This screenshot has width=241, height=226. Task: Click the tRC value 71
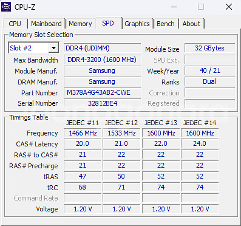[121, 187]
